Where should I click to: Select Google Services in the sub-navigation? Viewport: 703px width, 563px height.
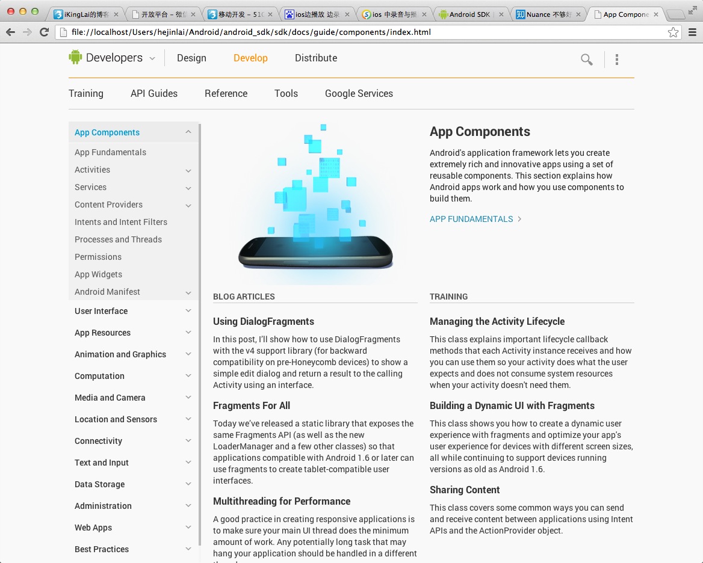point(359,93)
